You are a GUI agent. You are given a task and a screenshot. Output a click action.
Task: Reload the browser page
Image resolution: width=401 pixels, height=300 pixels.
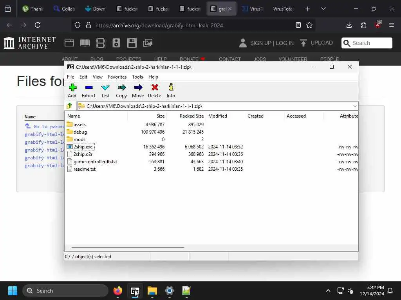(x=38, y=25)
